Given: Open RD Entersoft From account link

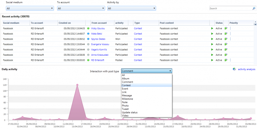Looking at the screenshot, I should point(98,60).
